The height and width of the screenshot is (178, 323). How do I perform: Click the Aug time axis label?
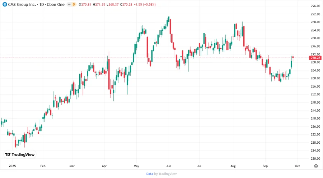click(x=233, y=166)
